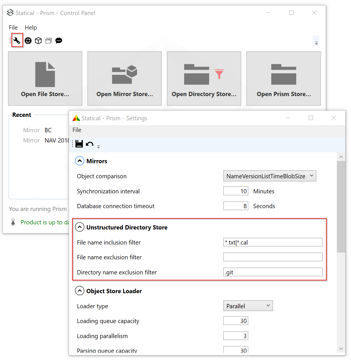Viewport: 351px width, 360px height.
Task: Maximize the Settings window
Action: pos(311,118)
